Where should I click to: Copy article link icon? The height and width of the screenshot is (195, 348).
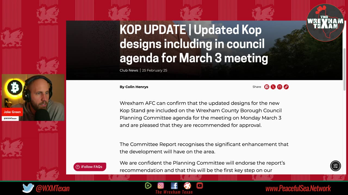point(286,87)
